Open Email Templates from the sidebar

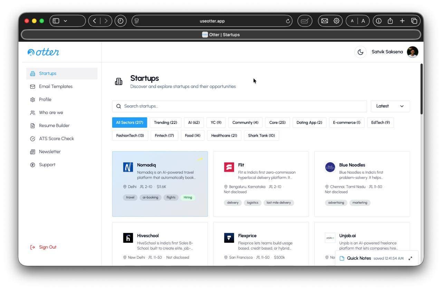point(56,87)
